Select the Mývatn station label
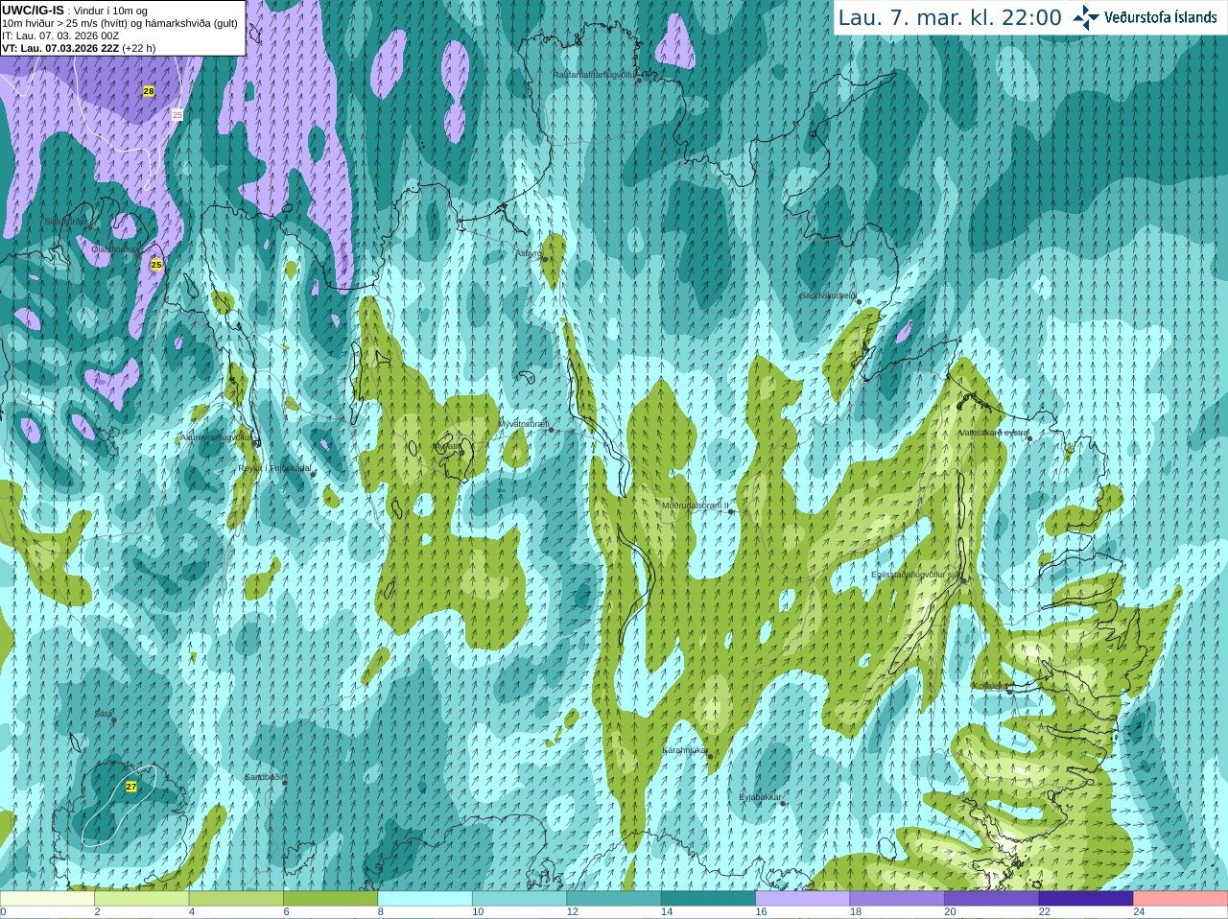 pyautogui.click(x=447, y=446)
